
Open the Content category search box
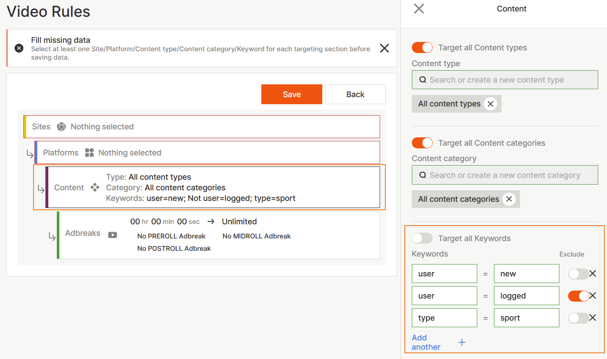505,175
